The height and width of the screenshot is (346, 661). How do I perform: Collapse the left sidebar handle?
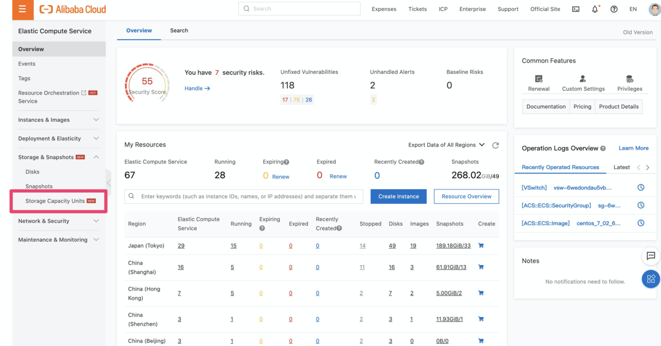[x=109, y=183]
